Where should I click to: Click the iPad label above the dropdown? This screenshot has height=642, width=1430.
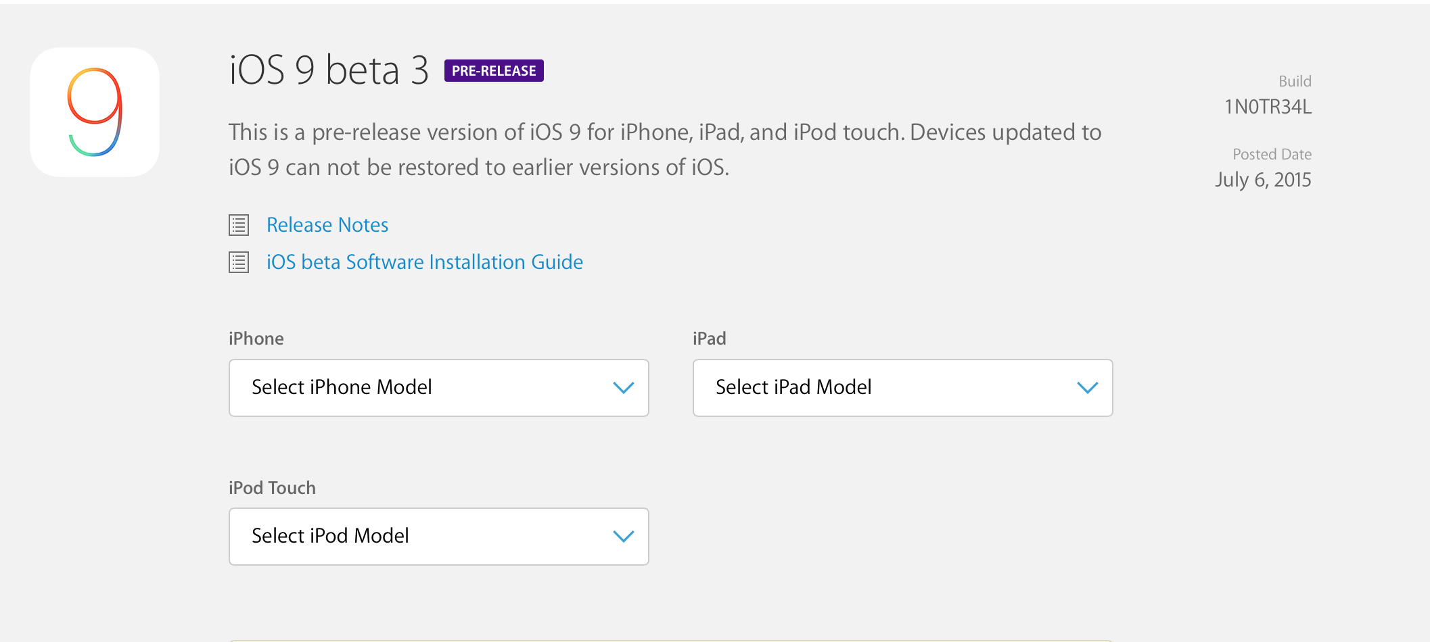coord(709,339)
